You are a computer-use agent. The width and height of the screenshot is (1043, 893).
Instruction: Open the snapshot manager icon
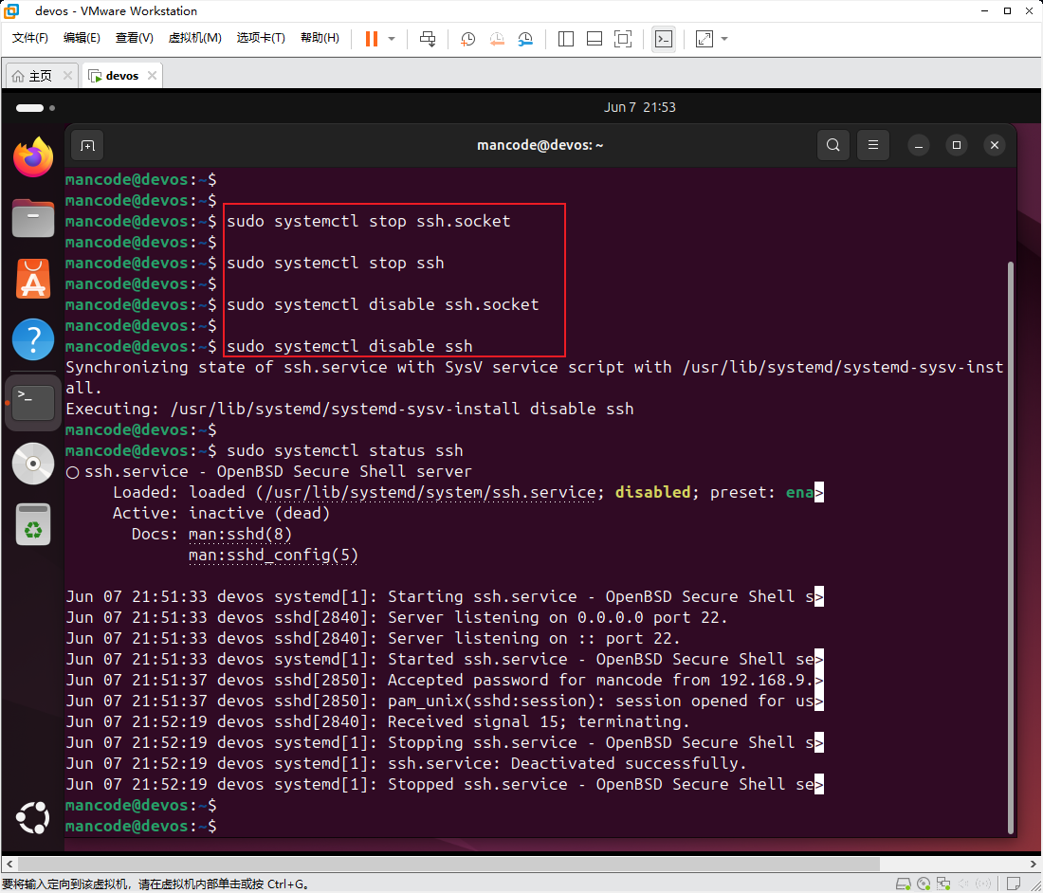pos(525,39)
